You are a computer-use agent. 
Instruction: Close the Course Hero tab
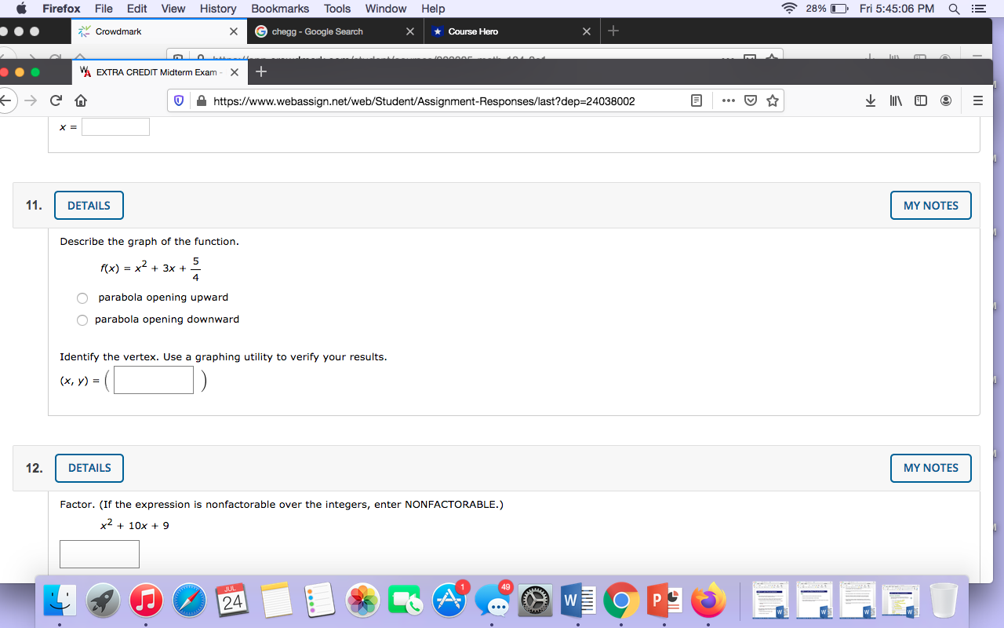tap(587, 31)
